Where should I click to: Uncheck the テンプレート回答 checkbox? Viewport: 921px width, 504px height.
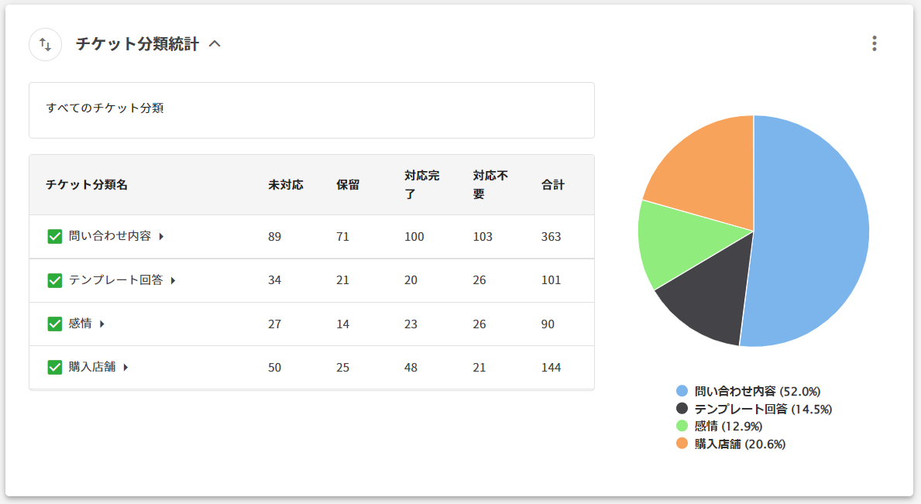click(x=55, y=280)
